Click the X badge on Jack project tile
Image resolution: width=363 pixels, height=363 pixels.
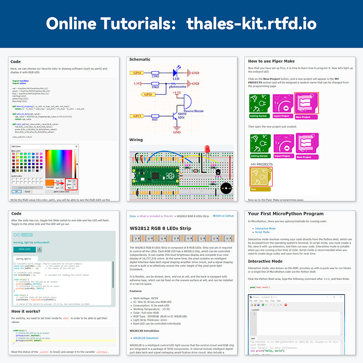(270, 170)
